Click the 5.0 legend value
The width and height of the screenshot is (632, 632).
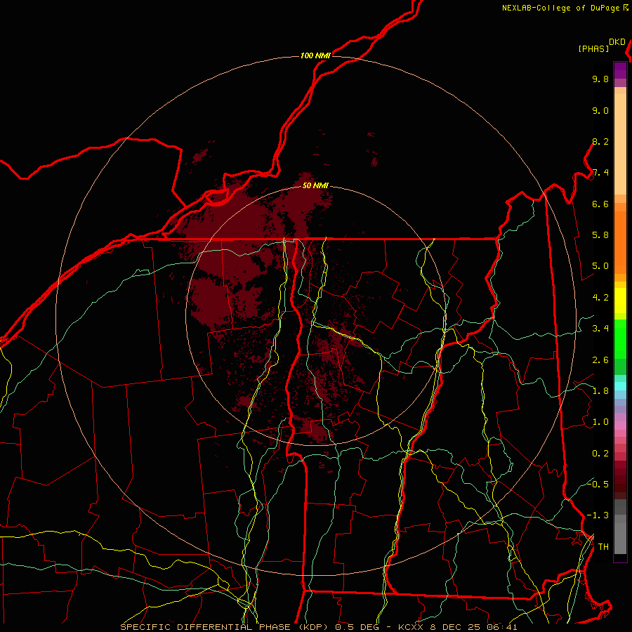[x=600, y=266]
